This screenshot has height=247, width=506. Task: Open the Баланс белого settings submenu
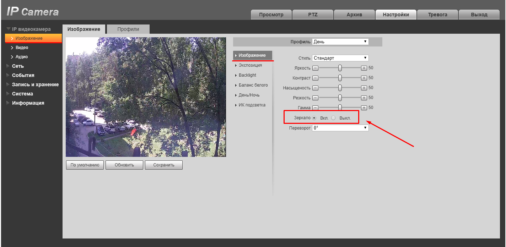point(253,85)
